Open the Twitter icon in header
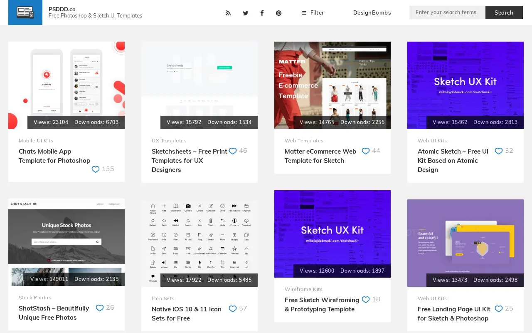 coord(246,13)
